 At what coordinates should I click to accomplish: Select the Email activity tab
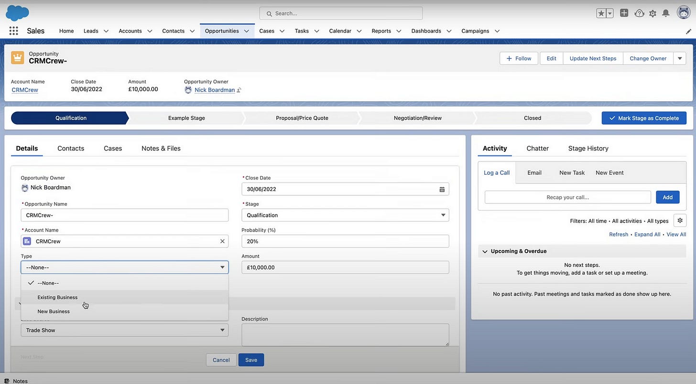534,173
